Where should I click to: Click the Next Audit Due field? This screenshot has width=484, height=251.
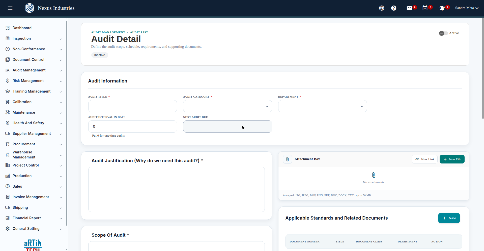click(227, 127)
